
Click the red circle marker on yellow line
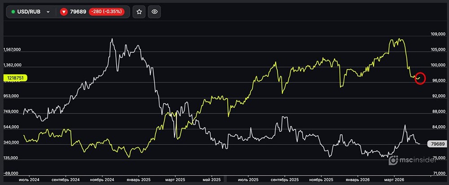(x=420, y=78)
